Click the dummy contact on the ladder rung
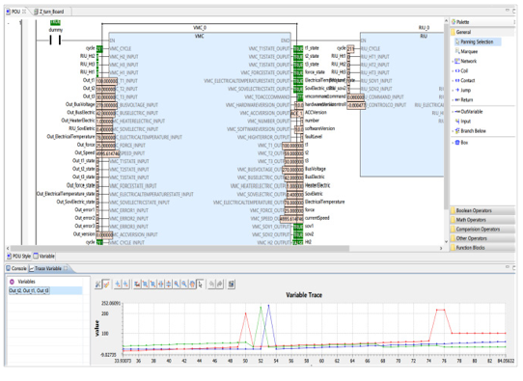The width and height of the screenshot is (523, 381). tap(55, 41)
